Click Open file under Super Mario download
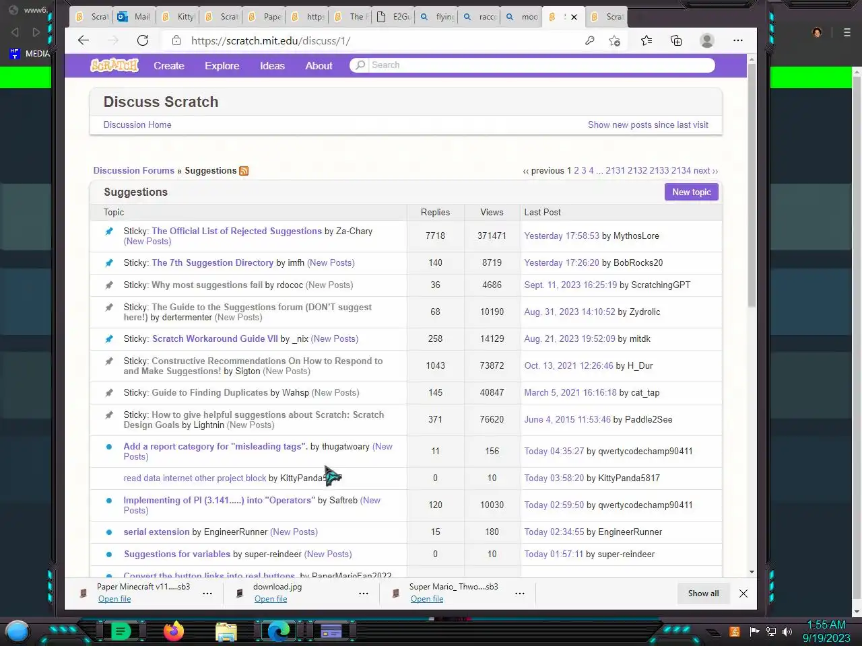862x646 pixels. 427,599
